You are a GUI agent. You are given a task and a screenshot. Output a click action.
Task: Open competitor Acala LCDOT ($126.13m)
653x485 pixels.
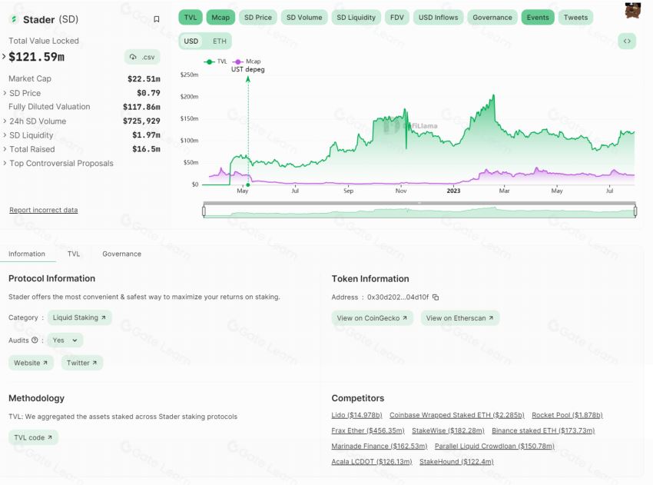(x=372, y=462)
